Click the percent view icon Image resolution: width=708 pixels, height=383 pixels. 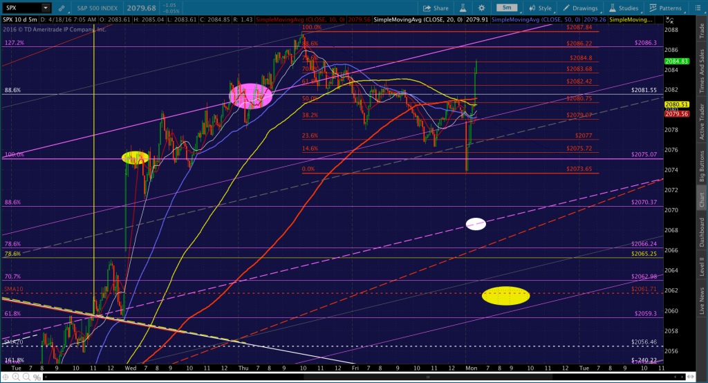pos(37,377)
